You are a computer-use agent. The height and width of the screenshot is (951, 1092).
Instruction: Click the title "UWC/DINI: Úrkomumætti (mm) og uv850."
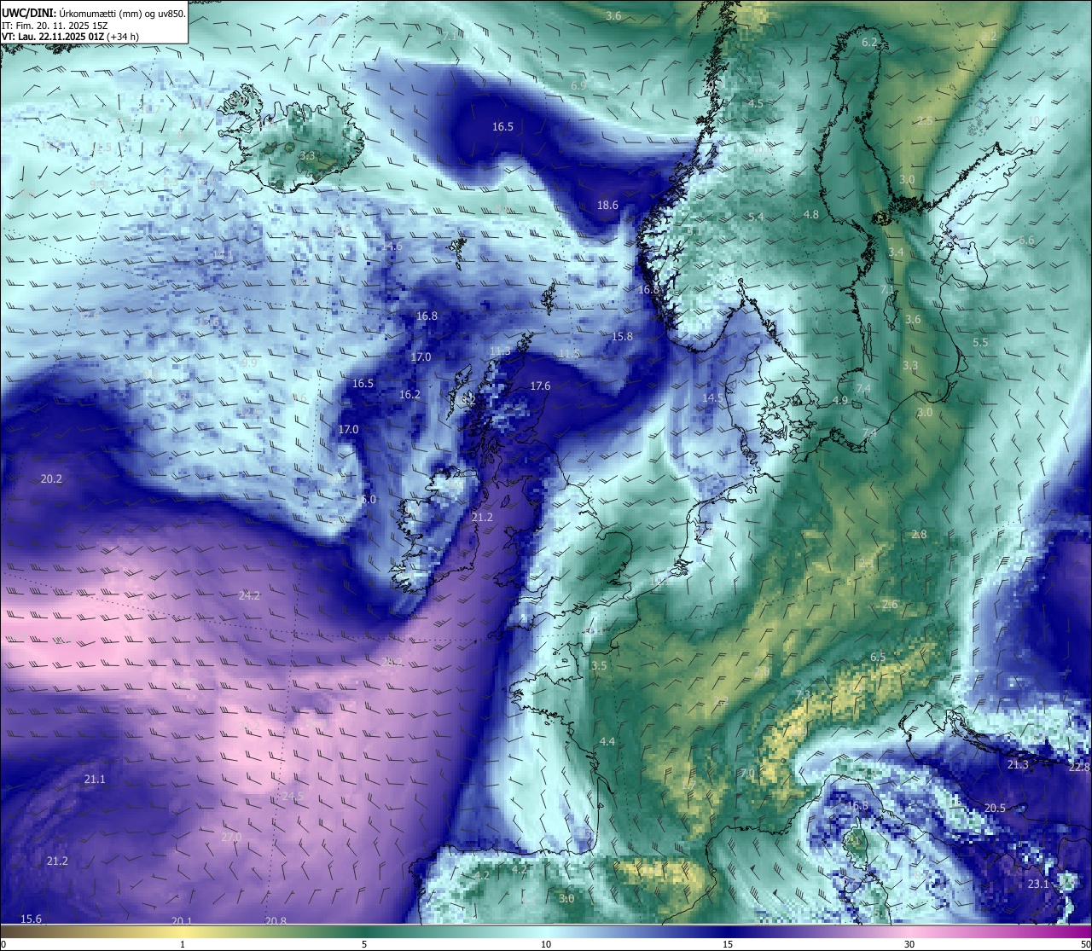pos(93,14)
